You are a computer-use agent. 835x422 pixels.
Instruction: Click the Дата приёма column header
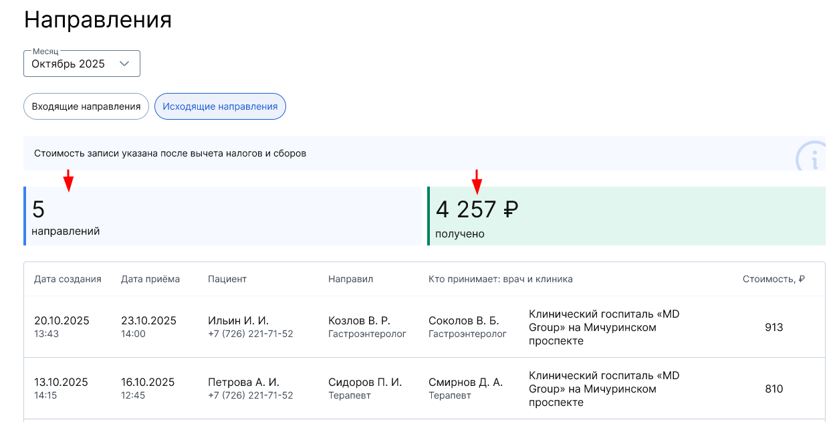150,279
